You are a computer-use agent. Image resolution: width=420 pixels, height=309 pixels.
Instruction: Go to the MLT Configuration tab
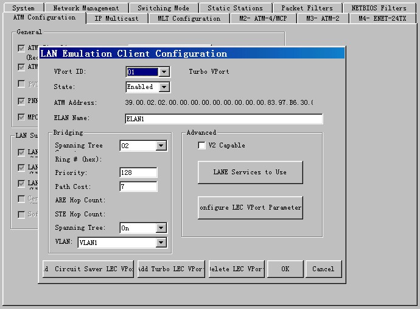tap(189, 18)
